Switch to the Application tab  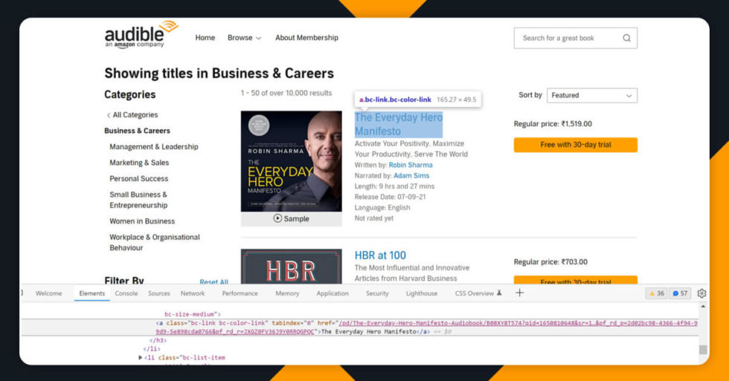tap(333, 293)
